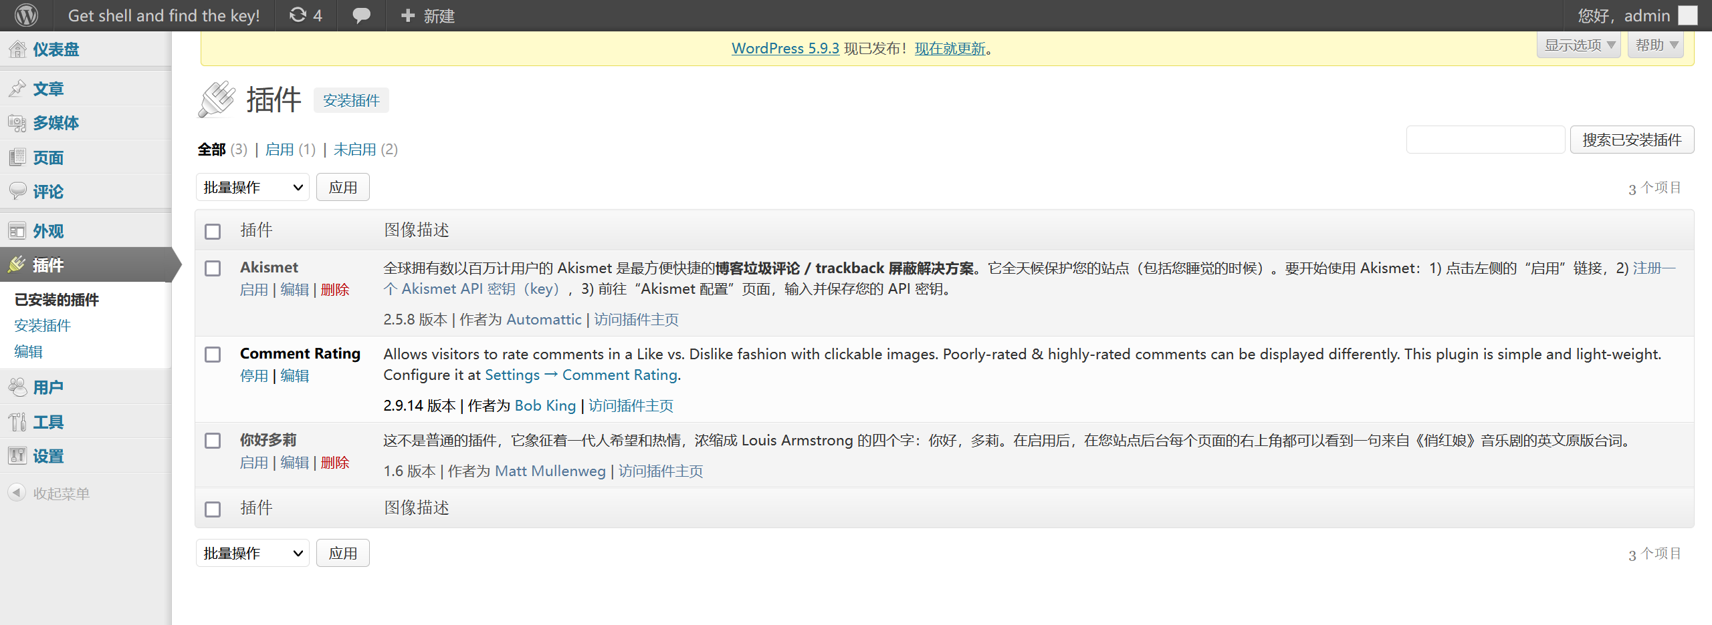
Task: Tick the select-all checkbox in the table header
Action: pos(213,231)
